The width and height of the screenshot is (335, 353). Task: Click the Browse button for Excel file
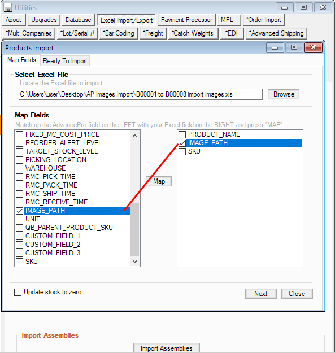[284, 94]
